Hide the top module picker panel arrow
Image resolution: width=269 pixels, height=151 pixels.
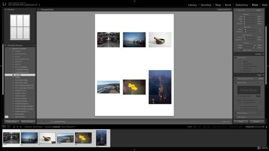click(134, 1)
